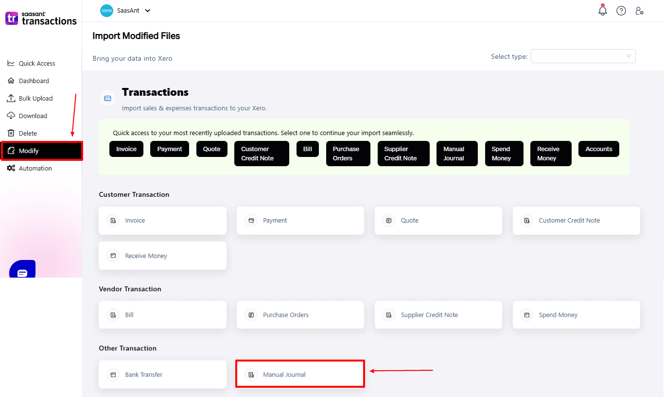Open the help question mark icon

[x=621, y=11]
